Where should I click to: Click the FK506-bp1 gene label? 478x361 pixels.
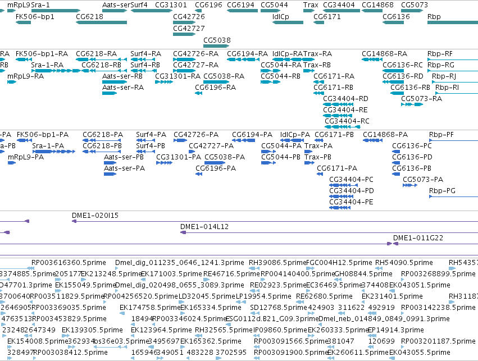pos(35,16)
